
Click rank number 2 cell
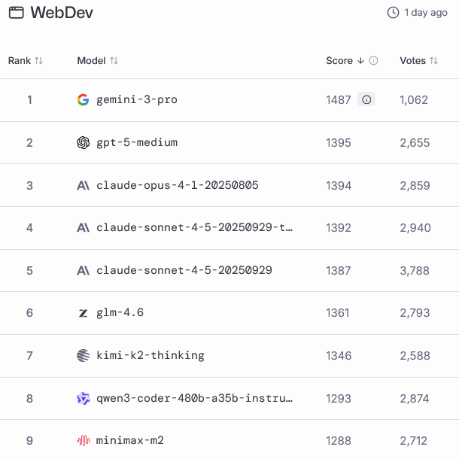pos(29,143)
